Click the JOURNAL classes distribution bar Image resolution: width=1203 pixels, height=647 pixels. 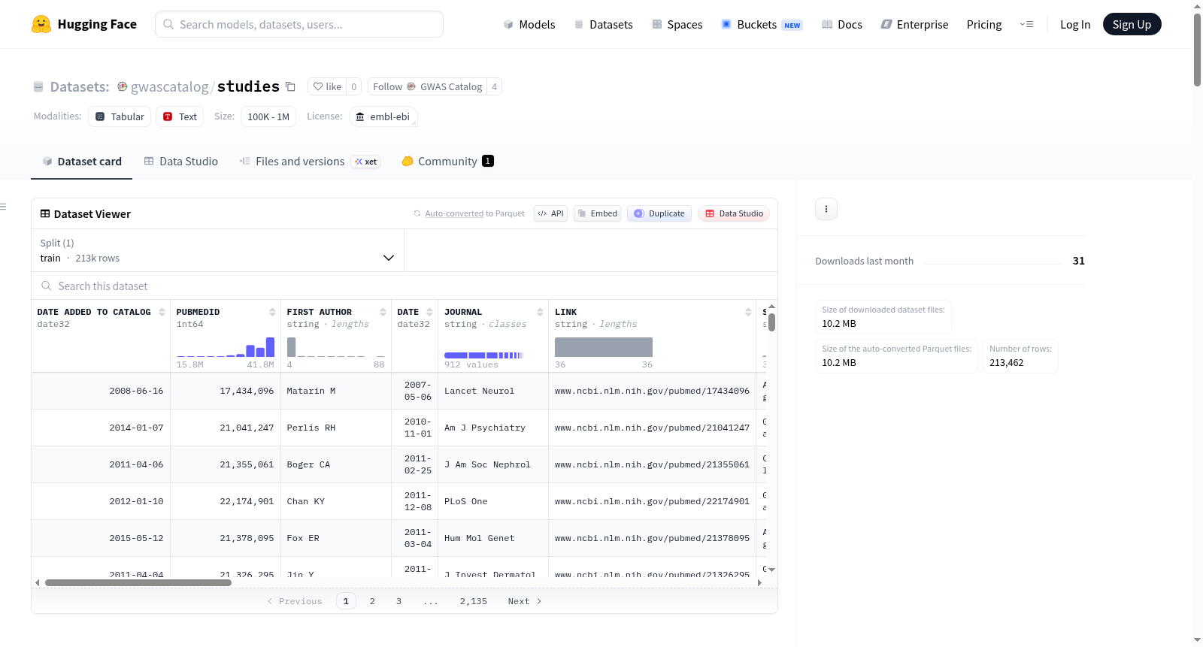483,355
